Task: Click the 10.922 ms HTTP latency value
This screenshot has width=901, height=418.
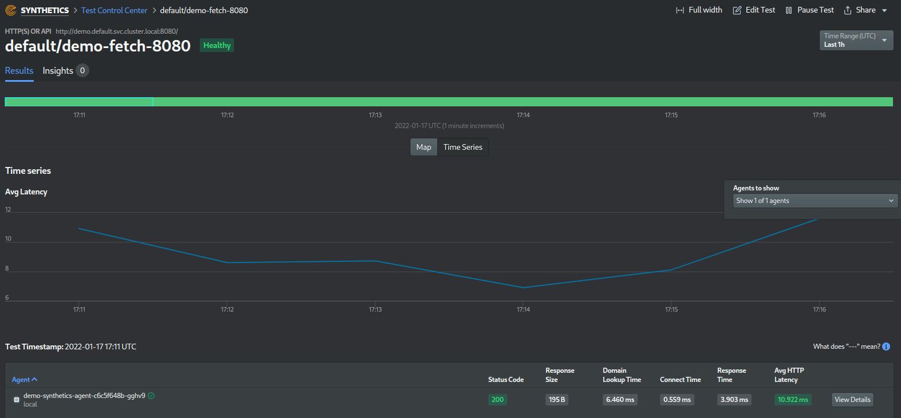Action: coord(793,400)
